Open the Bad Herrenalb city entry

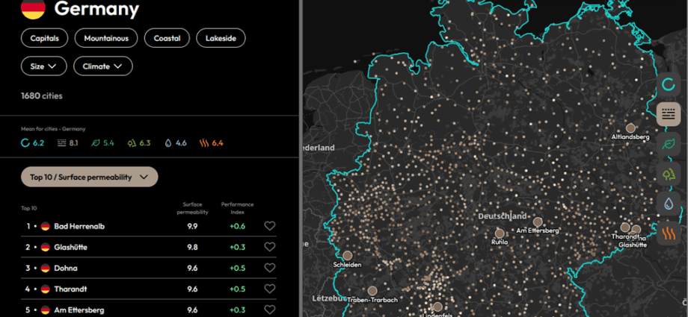click(149, 226)
